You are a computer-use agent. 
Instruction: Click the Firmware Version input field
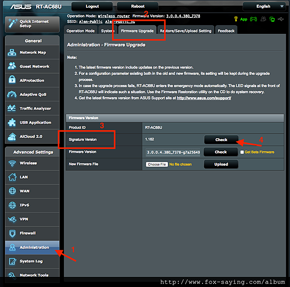173,152
